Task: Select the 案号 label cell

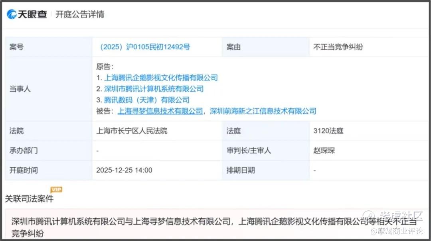Action: pos(48,47)
